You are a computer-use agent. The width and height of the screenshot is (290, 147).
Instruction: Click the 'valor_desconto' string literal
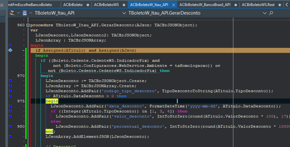pos(131,116)
